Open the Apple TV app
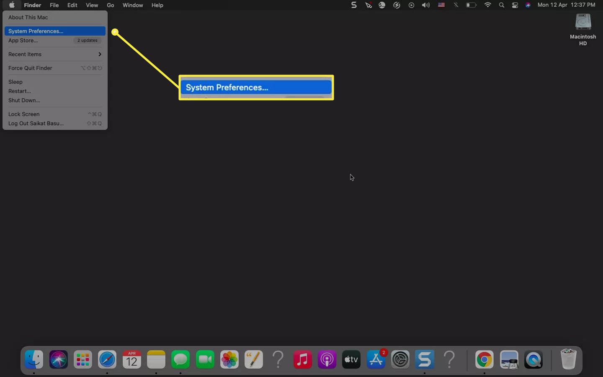The height and width of the screenshot is (377, 603). coord(351,360)
